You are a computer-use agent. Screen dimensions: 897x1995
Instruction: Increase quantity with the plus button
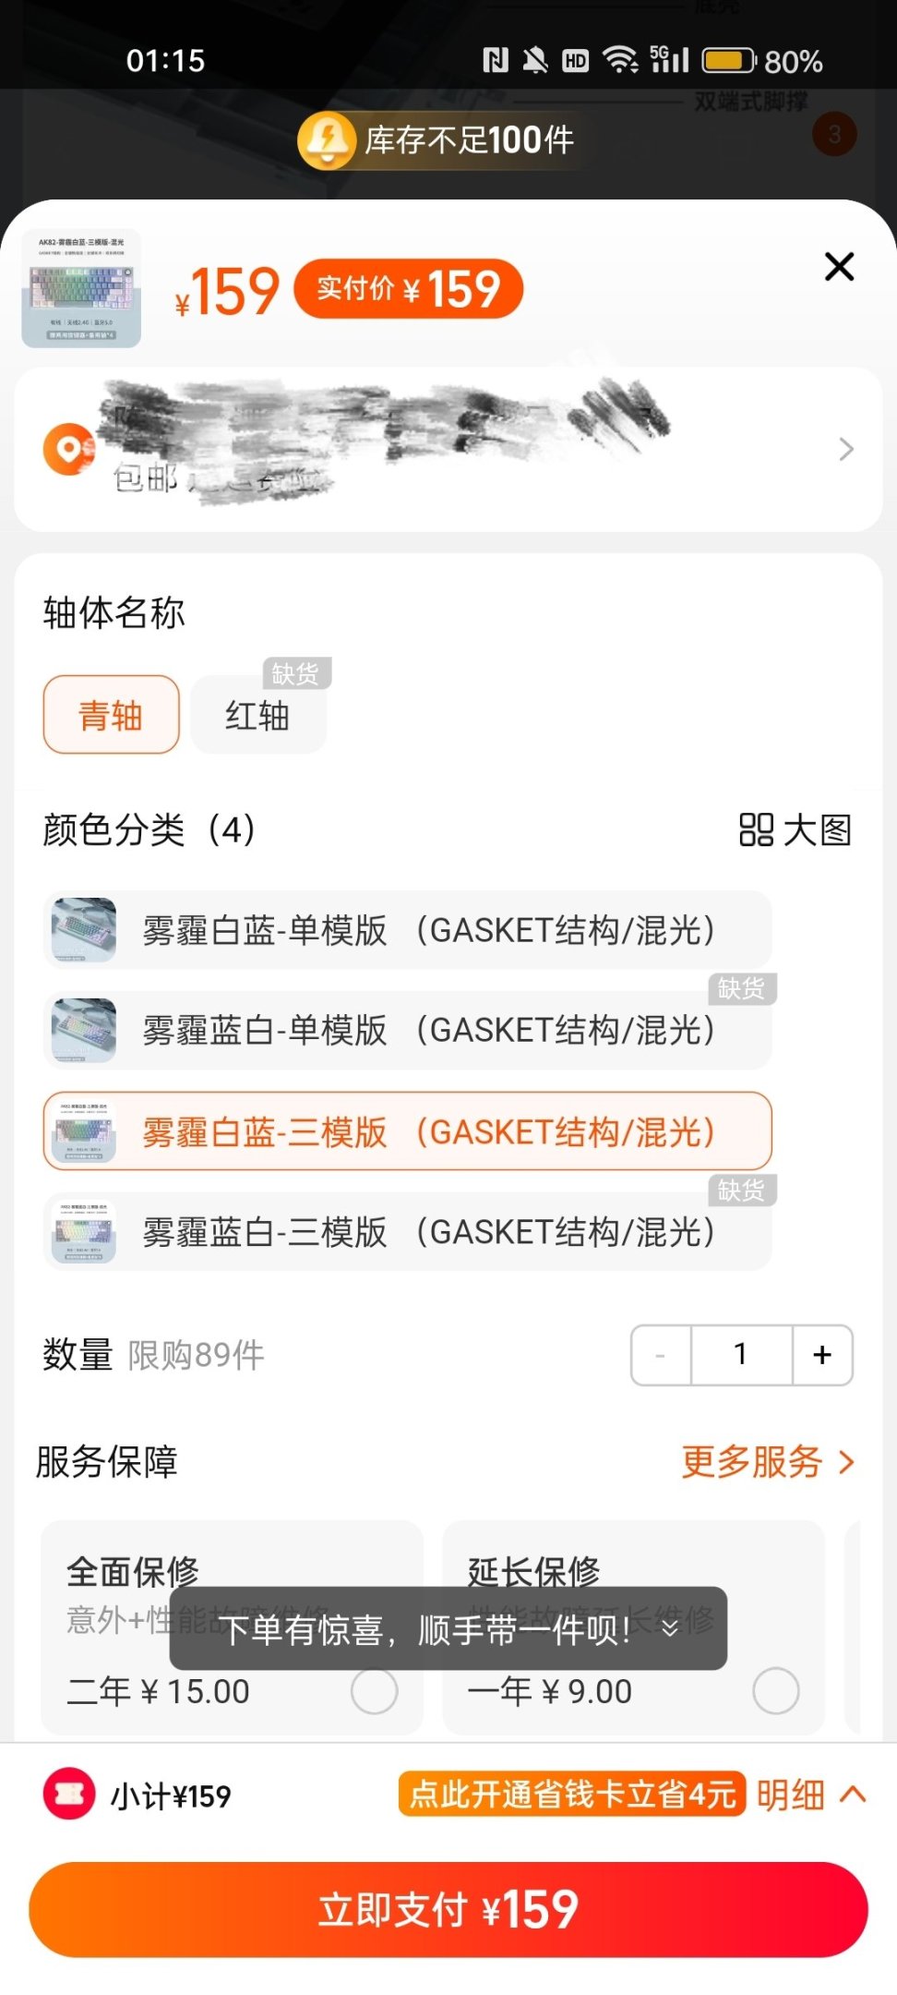coord(821,1355)
